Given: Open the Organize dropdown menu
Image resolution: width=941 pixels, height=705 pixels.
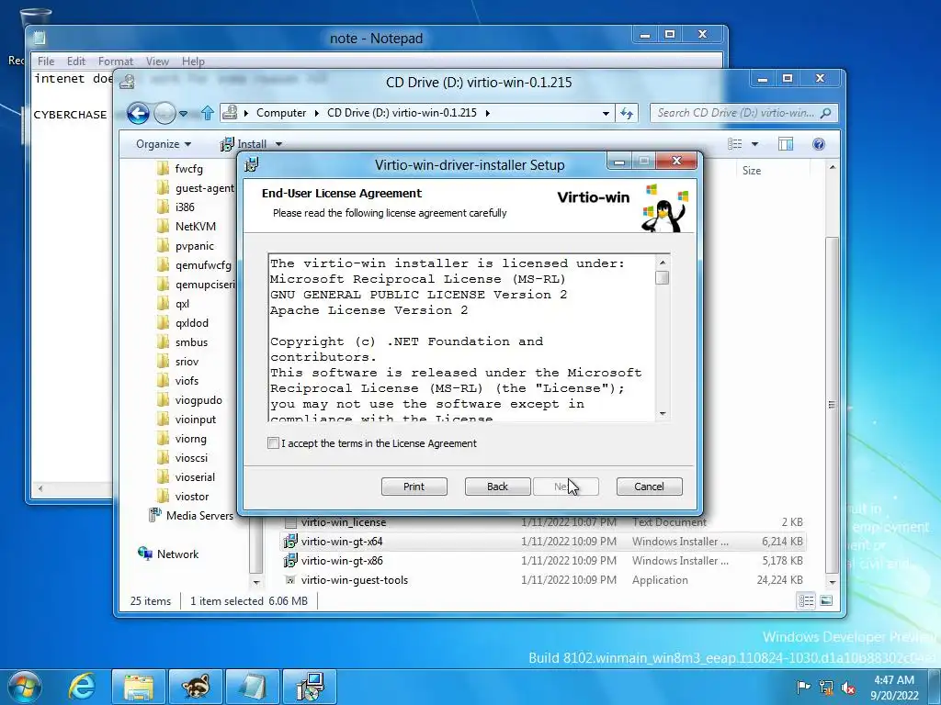Looking at the screenshot, I should (x=164, y=144).
